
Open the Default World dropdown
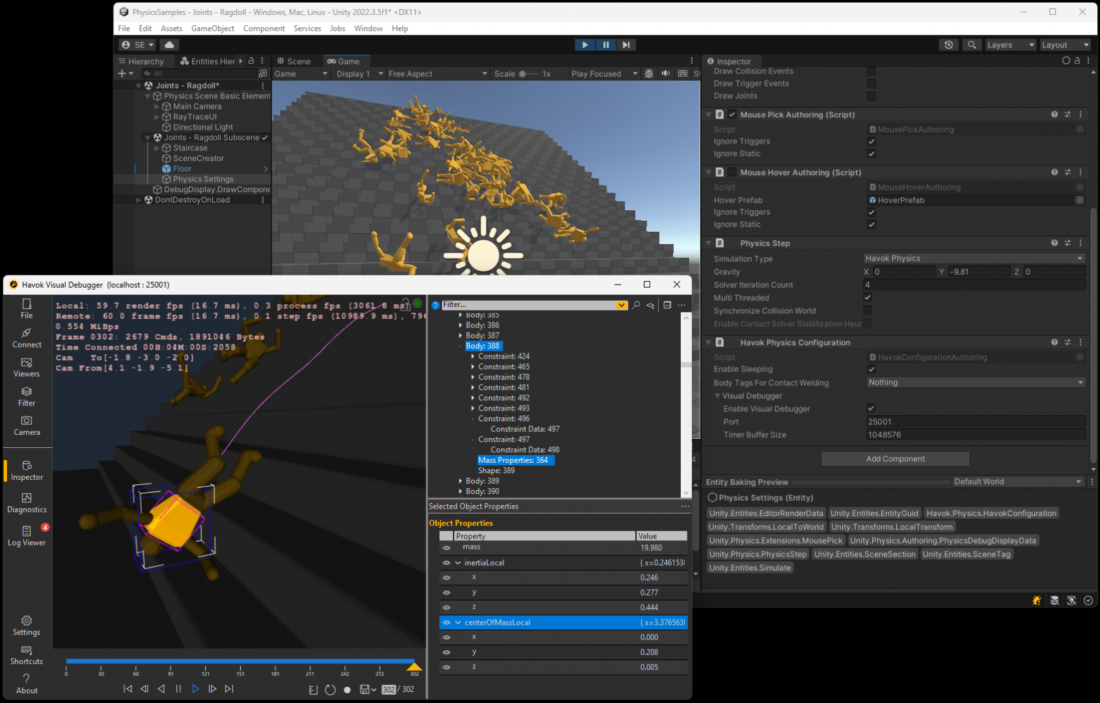1018,482
